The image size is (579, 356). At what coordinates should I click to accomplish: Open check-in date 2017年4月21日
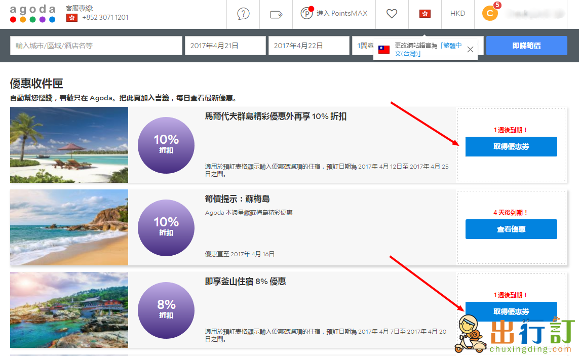pos(225,46)
